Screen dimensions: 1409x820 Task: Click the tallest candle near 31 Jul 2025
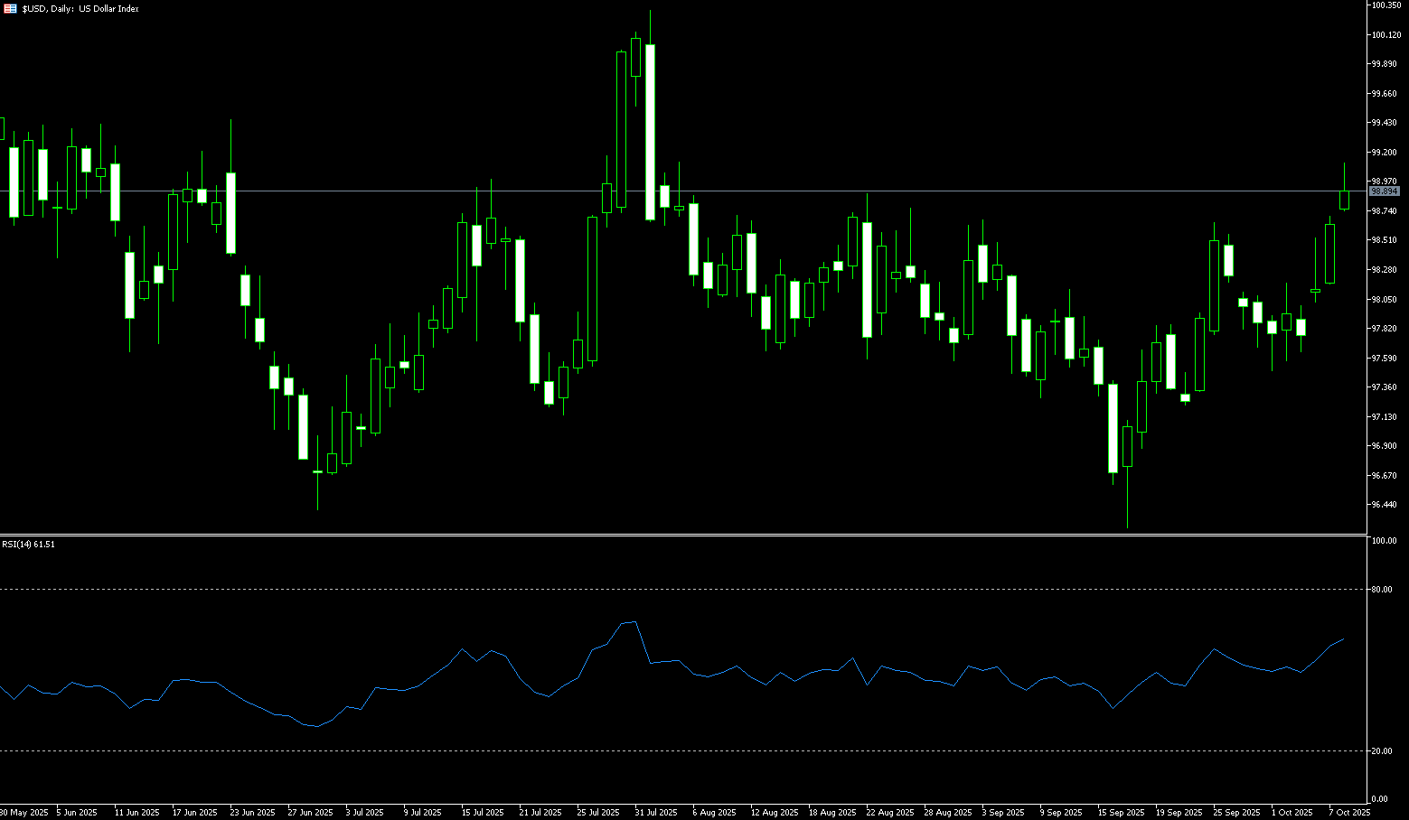[x=650, y=132]
